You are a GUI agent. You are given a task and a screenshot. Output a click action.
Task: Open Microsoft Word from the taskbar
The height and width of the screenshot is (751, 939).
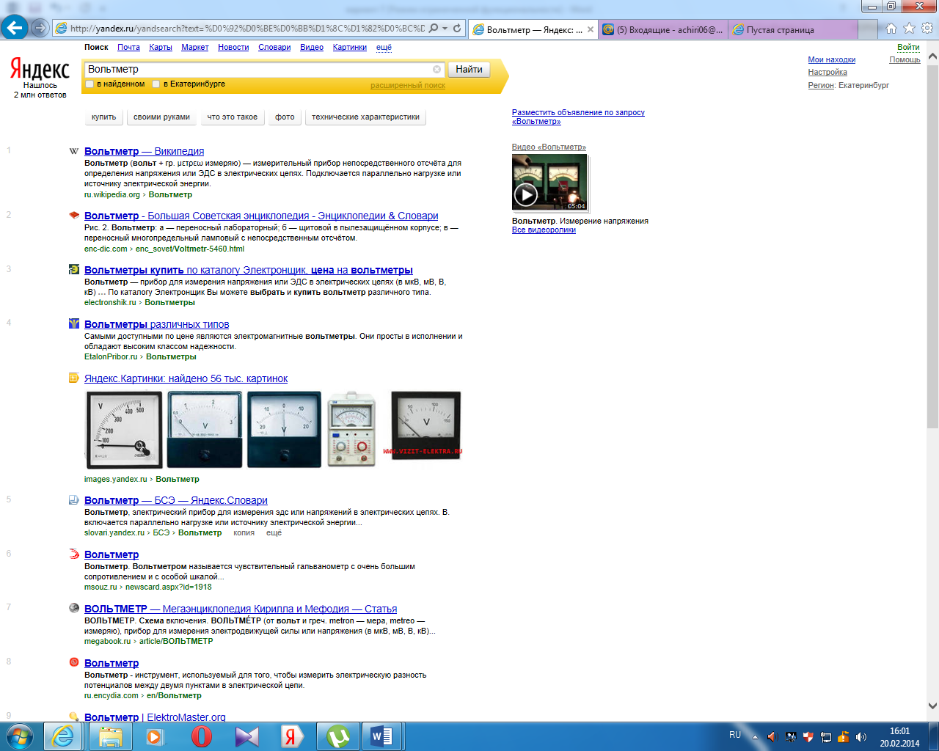381,736
